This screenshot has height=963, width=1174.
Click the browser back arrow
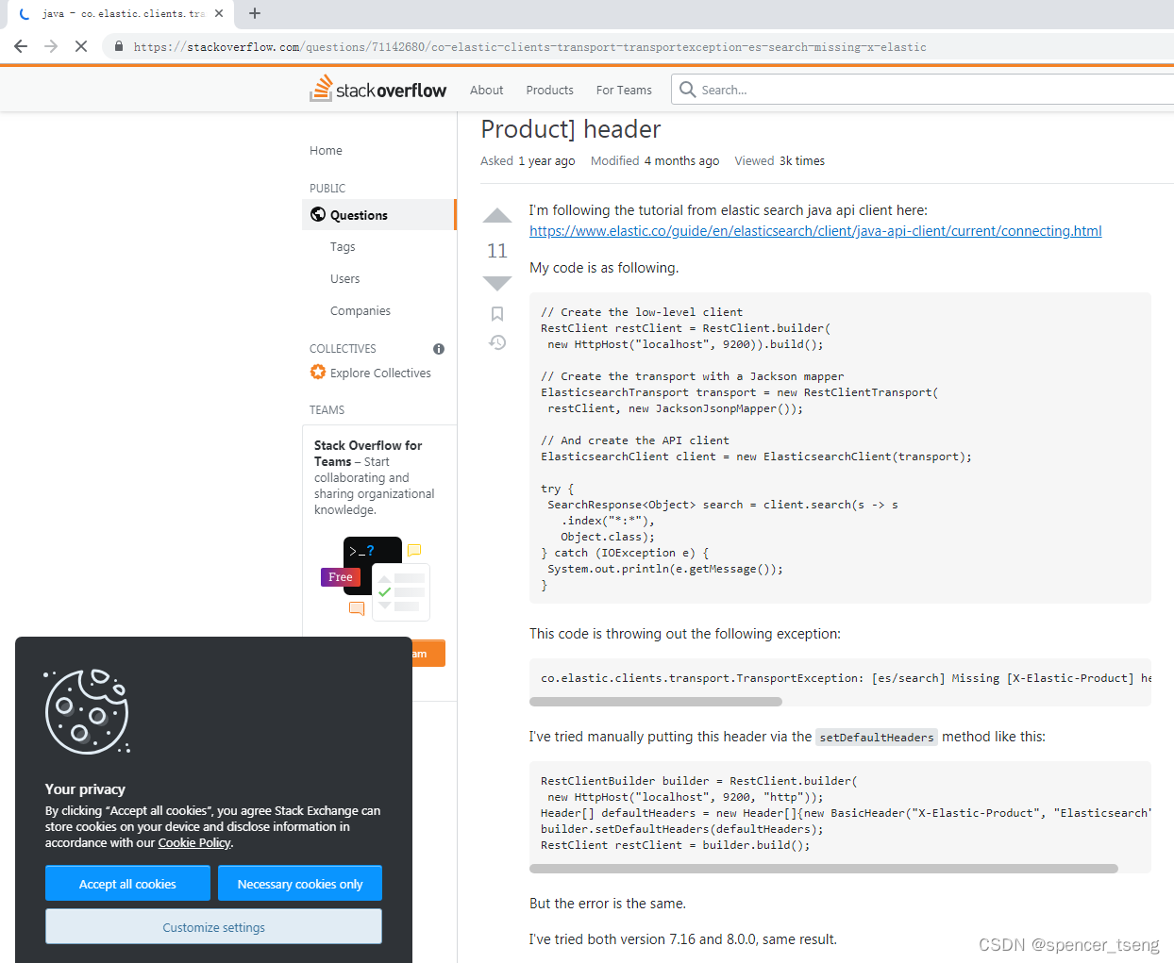point(21,45)
